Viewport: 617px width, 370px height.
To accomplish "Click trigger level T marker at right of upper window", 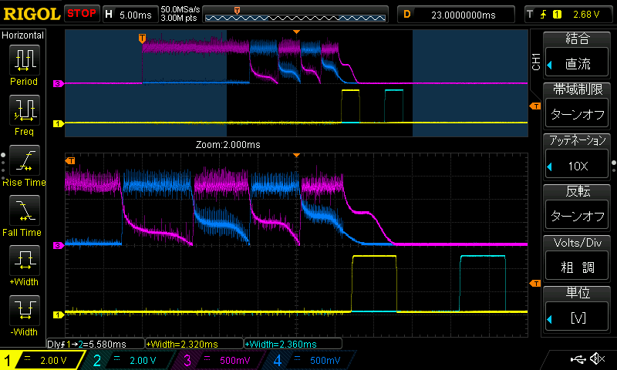I will click(535, 106).
